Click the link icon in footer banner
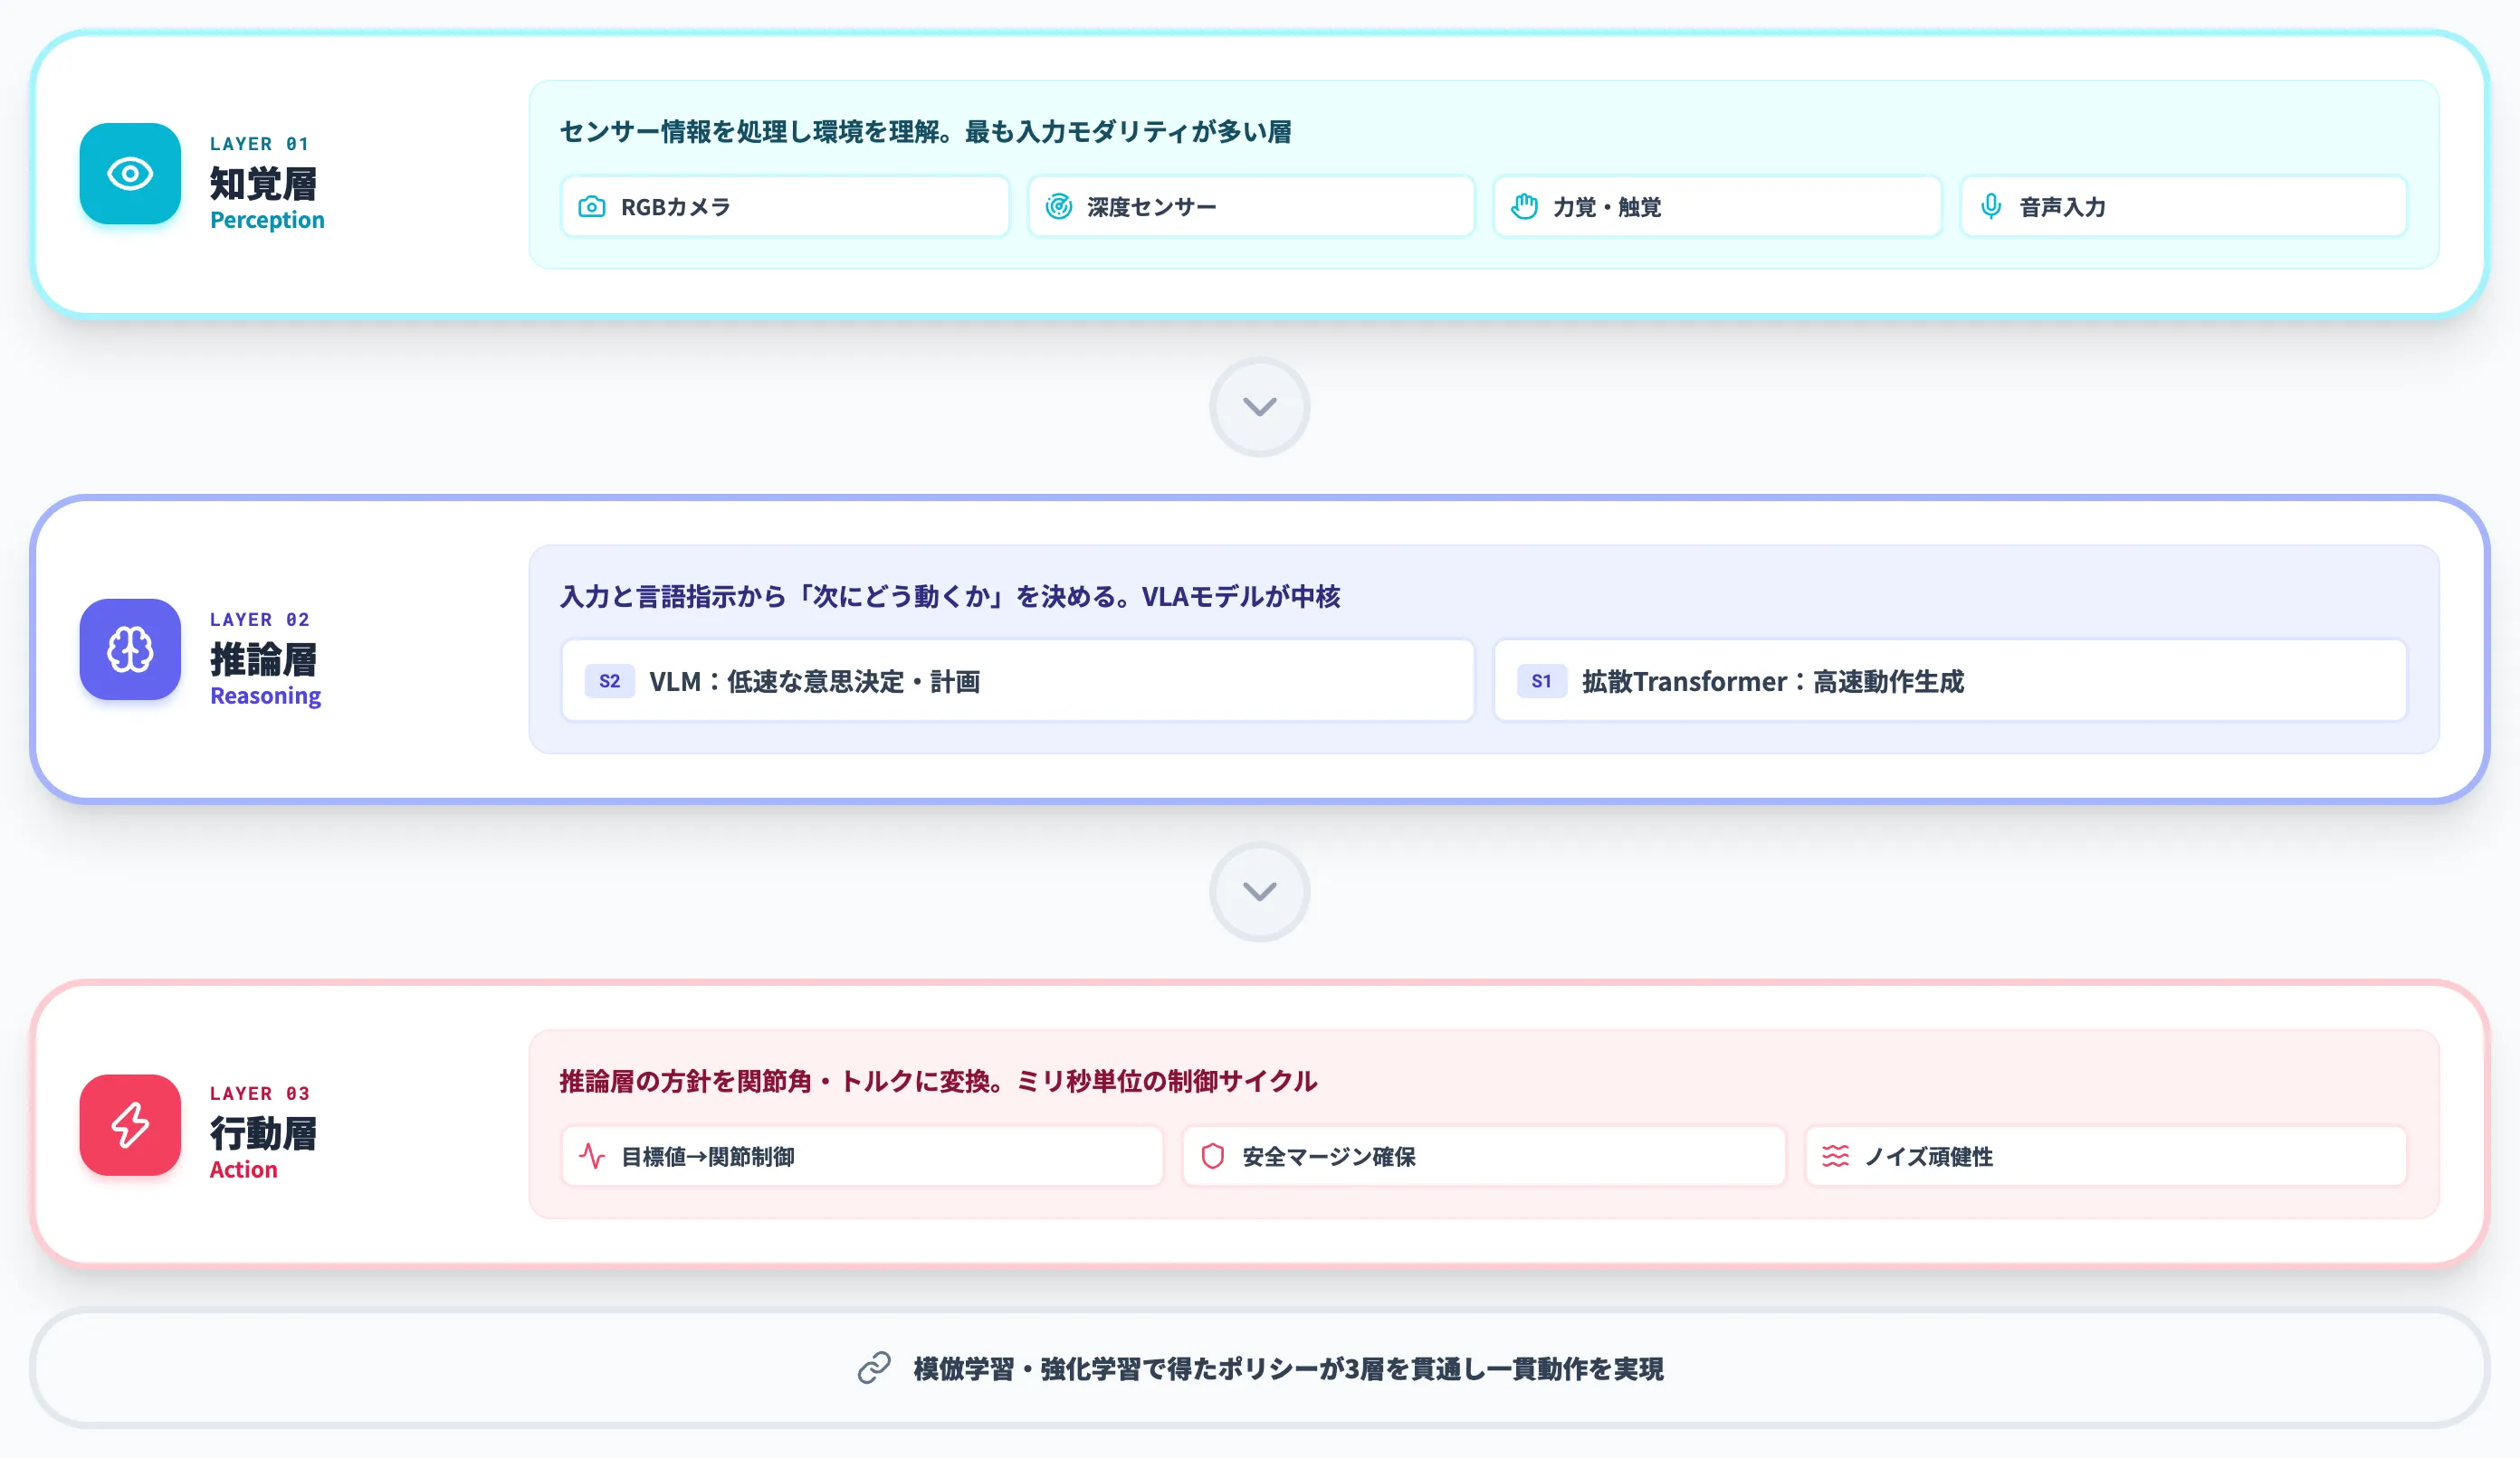 pos(874,1368)
